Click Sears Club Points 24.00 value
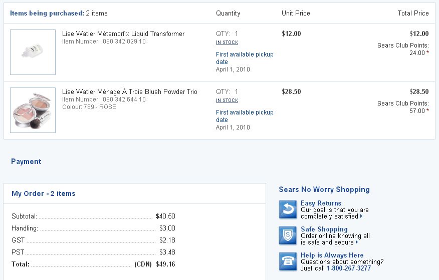This screenshot has width=439, height=280. pos(417,53)
